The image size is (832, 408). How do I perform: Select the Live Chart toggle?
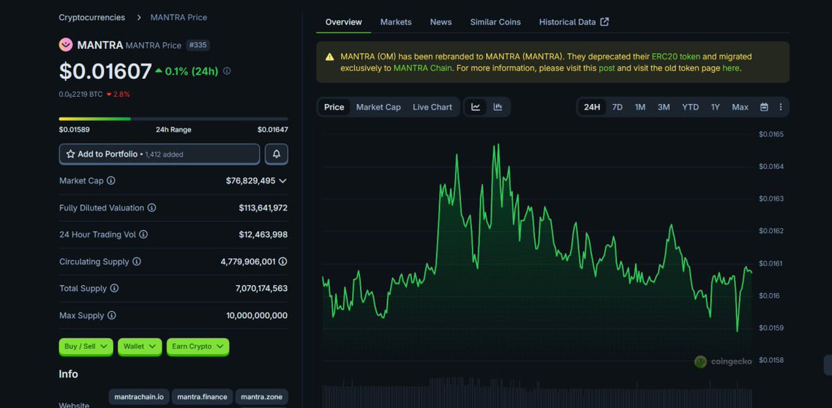click(432, 107)
